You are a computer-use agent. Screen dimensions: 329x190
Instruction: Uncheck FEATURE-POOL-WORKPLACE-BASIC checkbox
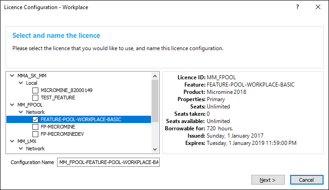[36, 119]
